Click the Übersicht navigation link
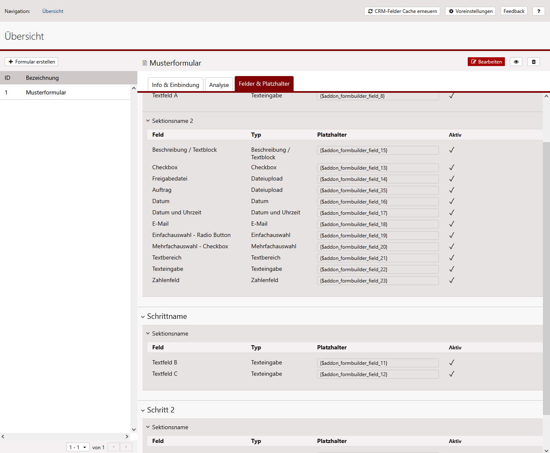 (x=53, y=11)
